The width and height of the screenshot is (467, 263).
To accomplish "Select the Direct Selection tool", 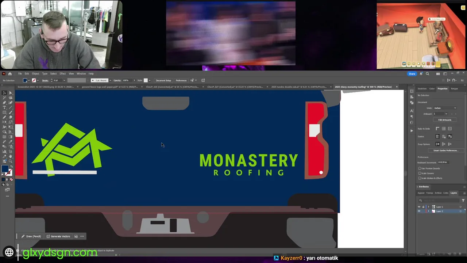I will click(11, 93).
